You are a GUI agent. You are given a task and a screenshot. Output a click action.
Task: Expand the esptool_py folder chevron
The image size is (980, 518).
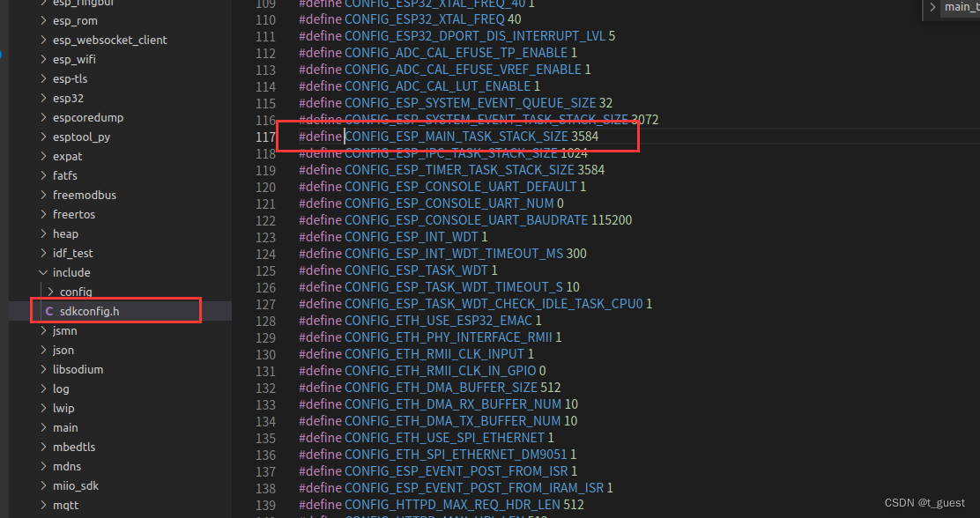click(43, 137)
